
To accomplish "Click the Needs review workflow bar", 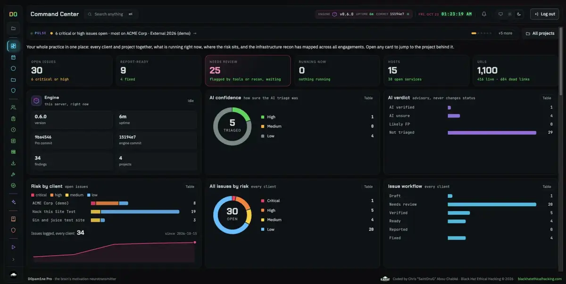I will click(x=492, y=204).
